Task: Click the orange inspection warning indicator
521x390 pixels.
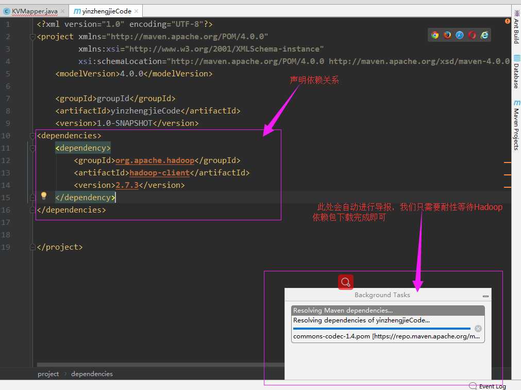Action: coord(508,21)
